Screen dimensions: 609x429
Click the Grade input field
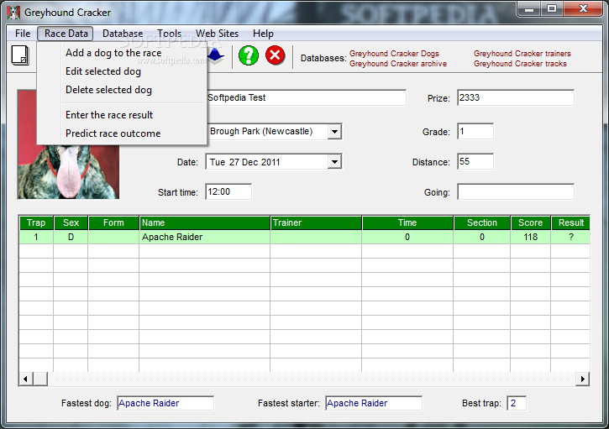(475, 131)
